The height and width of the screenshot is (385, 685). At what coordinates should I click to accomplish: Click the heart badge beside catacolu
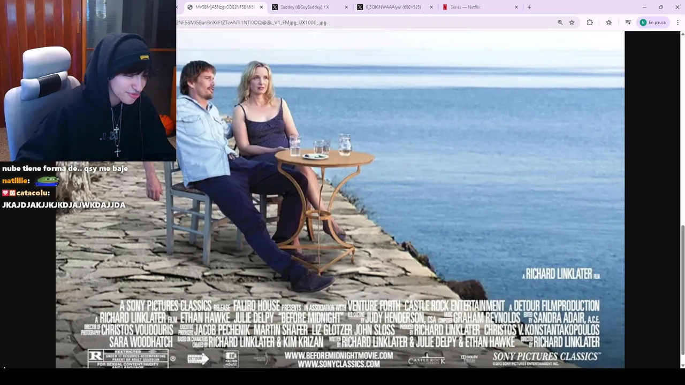coord(5,193)
